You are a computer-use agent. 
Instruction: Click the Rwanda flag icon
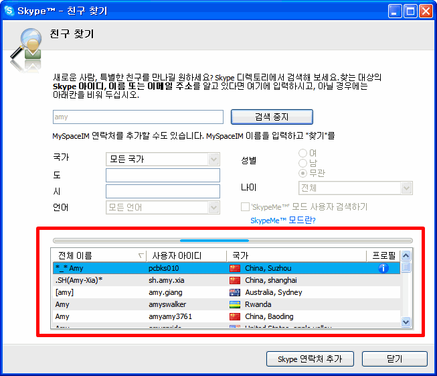click(x=235, y=304)
